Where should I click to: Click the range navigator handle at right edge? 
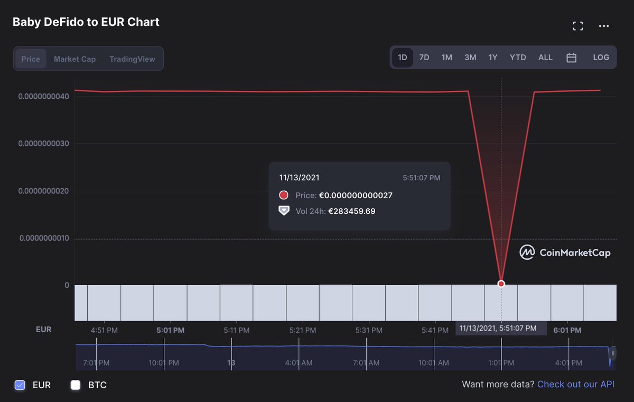point(613,353)
